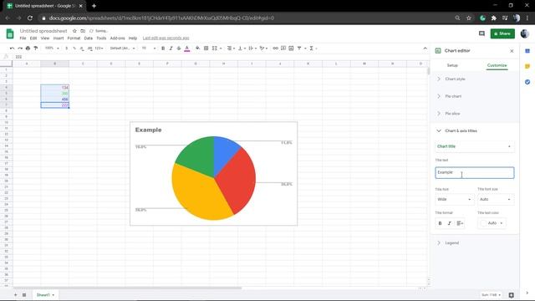Open the font family dropdown
Screen dimensions: 535x301
(123, 48)
